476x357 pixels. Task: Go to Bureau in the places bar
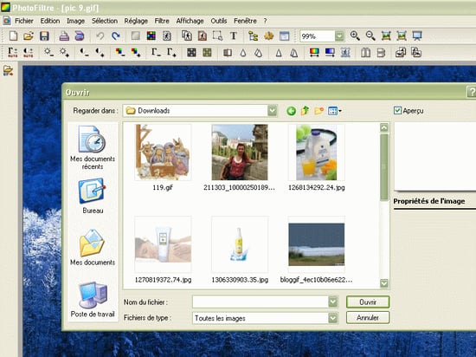[x=93, y=196]
